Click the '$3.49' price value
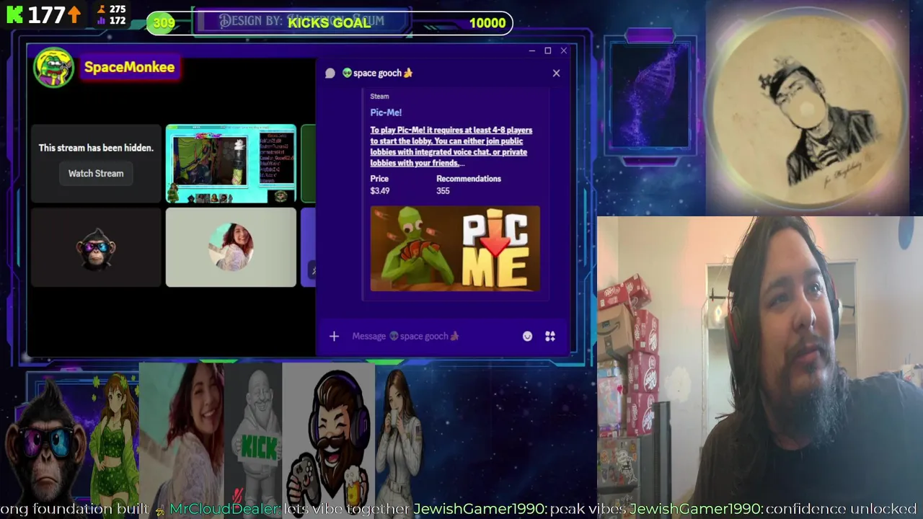Image resolution: width=923 pixels, height=519 pixels. click(x=380, y=191)
